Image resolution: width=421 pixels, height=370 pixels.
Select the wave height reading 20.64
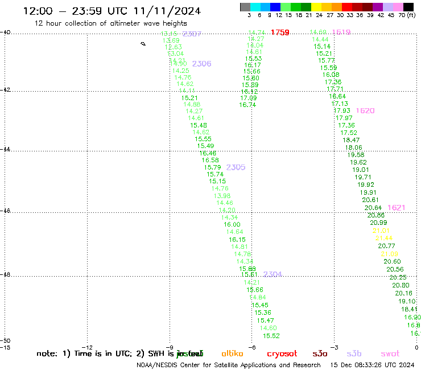(373, 208)
